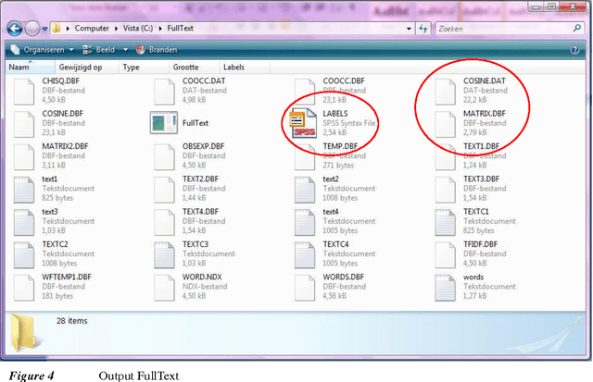Click the Branden toolbar button
This screenshot has height=382, width=593.
[x=156, y=49]
